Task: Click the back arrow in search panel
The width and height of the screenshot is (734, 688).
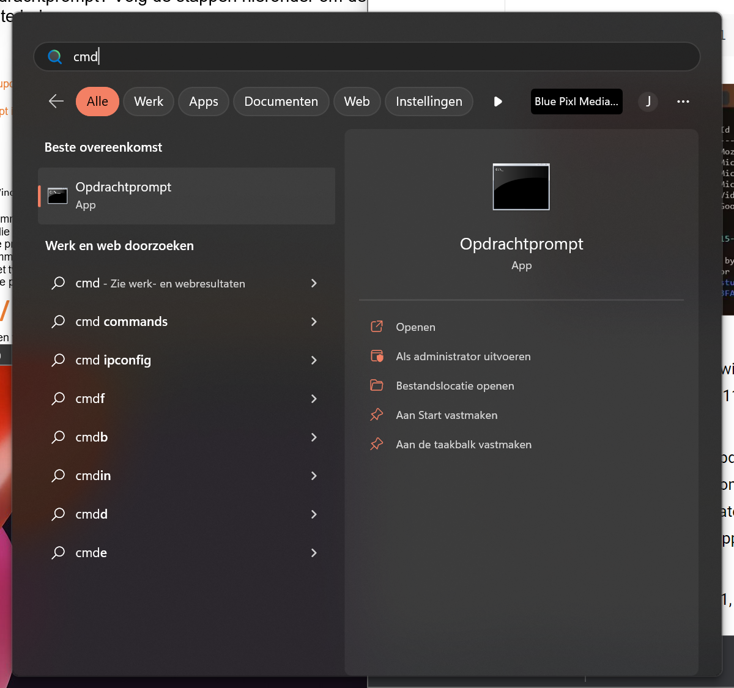Action: click(56, 102)
